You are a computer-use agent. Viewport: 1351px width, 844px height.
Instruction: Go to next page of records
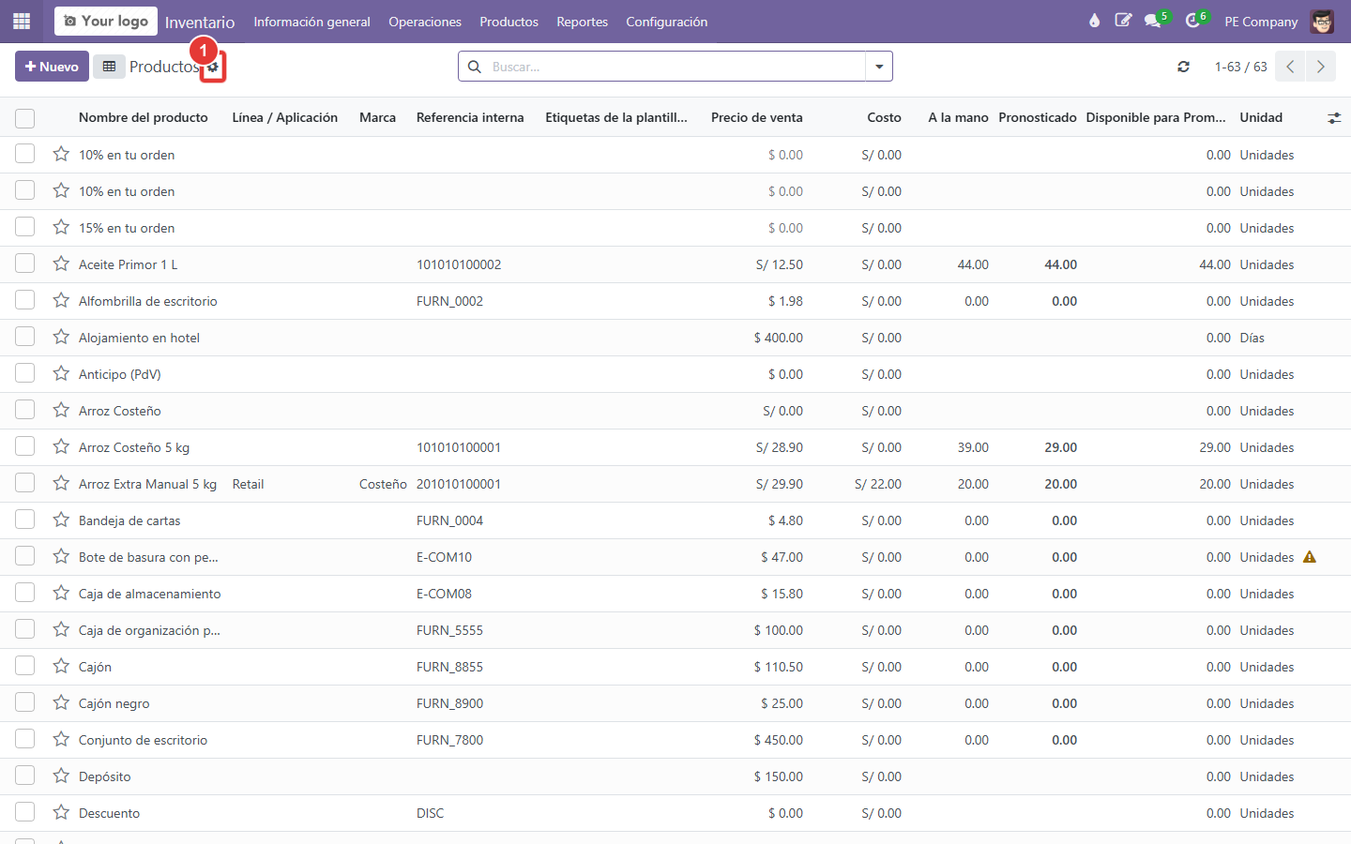click(1321, 67)
